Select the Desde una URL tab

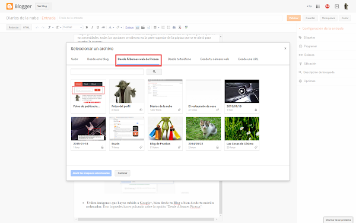click(x=248, y=59)
